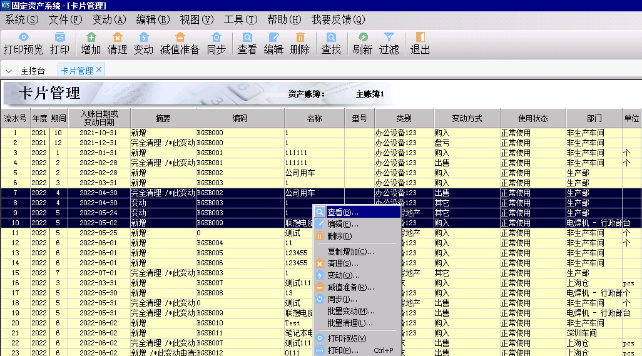This screenshot has width=642, height=356.
Task: Delete the card with the 删除 toolbar icon
Action: pos(300,44)
